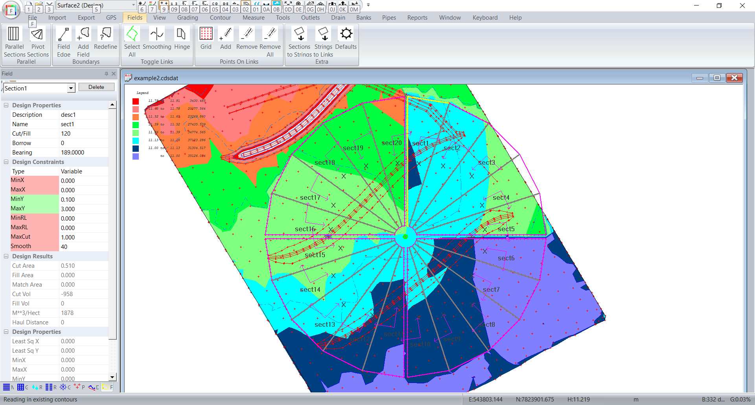Viewport: 755px width, 405px height.
Task: Switch to the Contour ribbon tab
Action: (x=220, y=18)
